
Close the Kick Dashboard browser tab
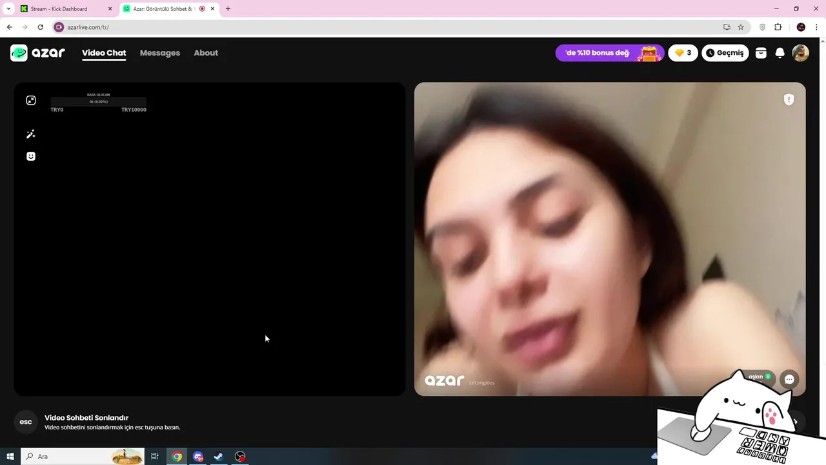coord(110,9)
